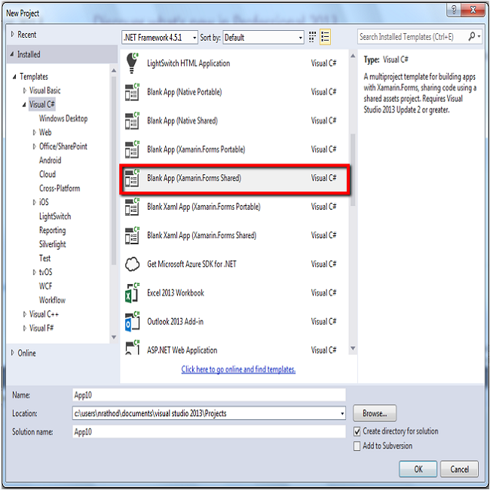Select Windows Desktop category

click(x=63, y=119)
